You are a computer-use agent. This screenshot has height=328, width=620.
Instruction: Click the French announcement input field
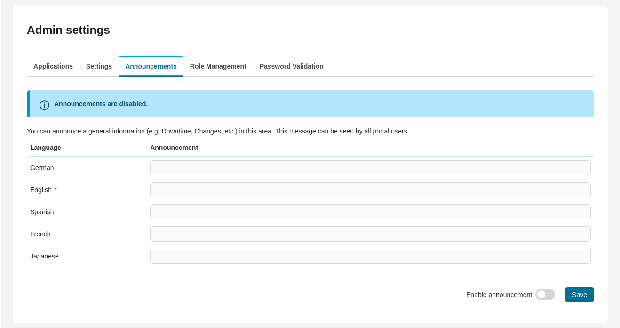coord(370,234)
